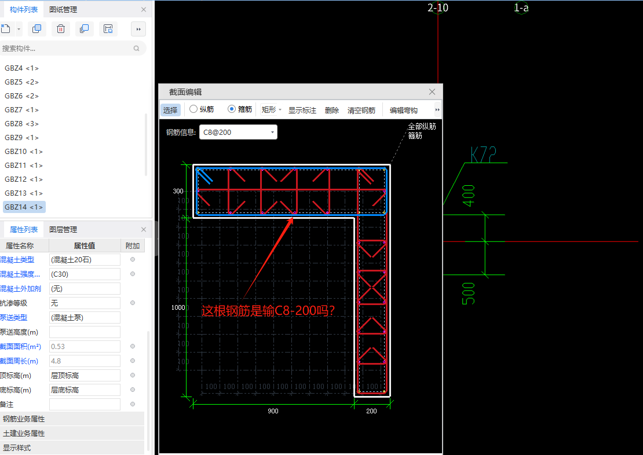Toggle 附加 marker for 混凝土类型 row
Image resolution: width=643 pixels, height=455 pixels.
[x=133, y=259]
